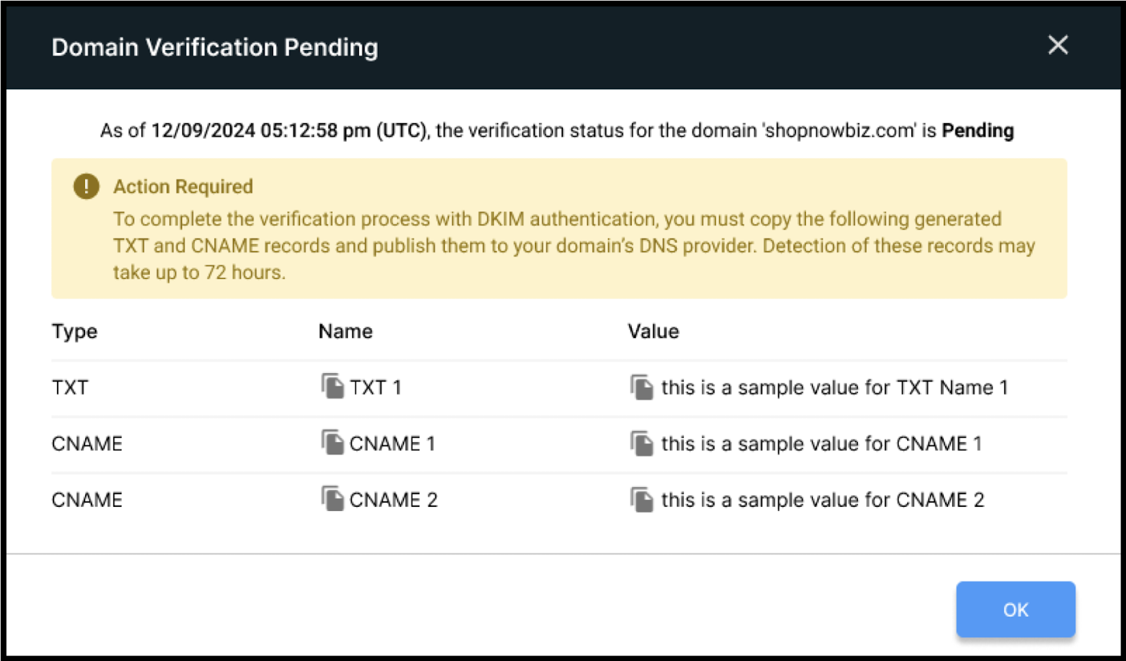Click the 'Type' column header

coord(75,332)
